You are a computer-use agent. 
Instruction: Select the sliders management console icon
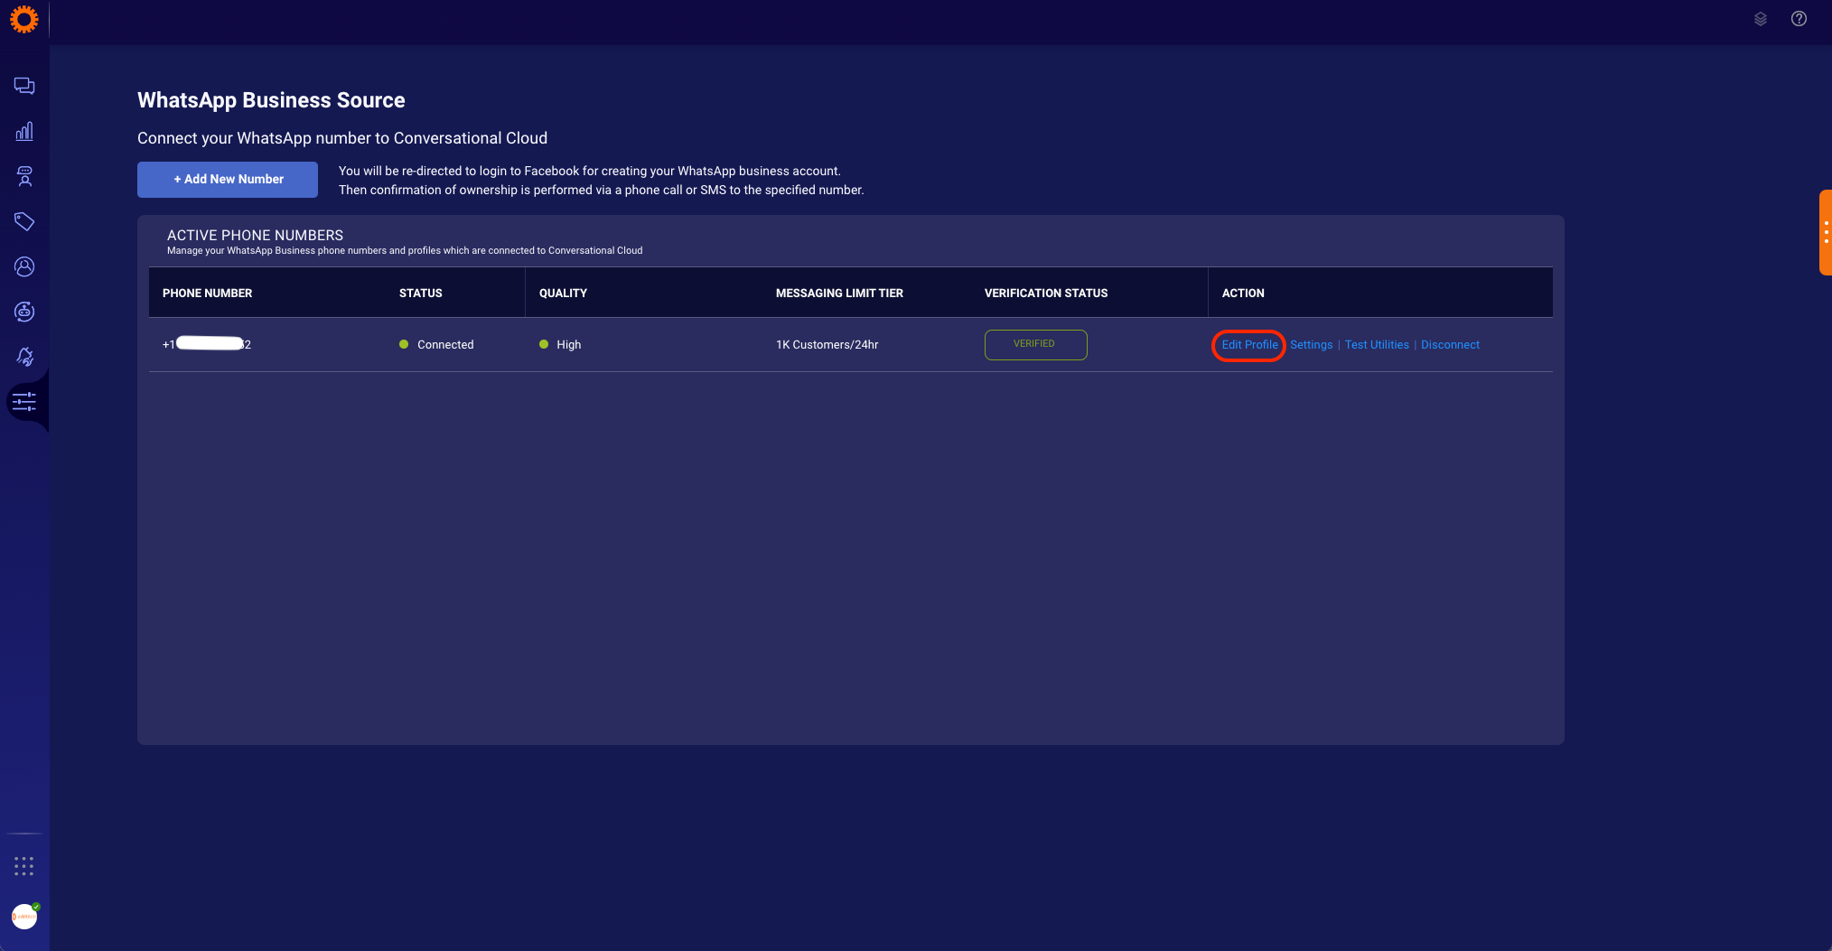pyautogui.click(x=24, y=402)
